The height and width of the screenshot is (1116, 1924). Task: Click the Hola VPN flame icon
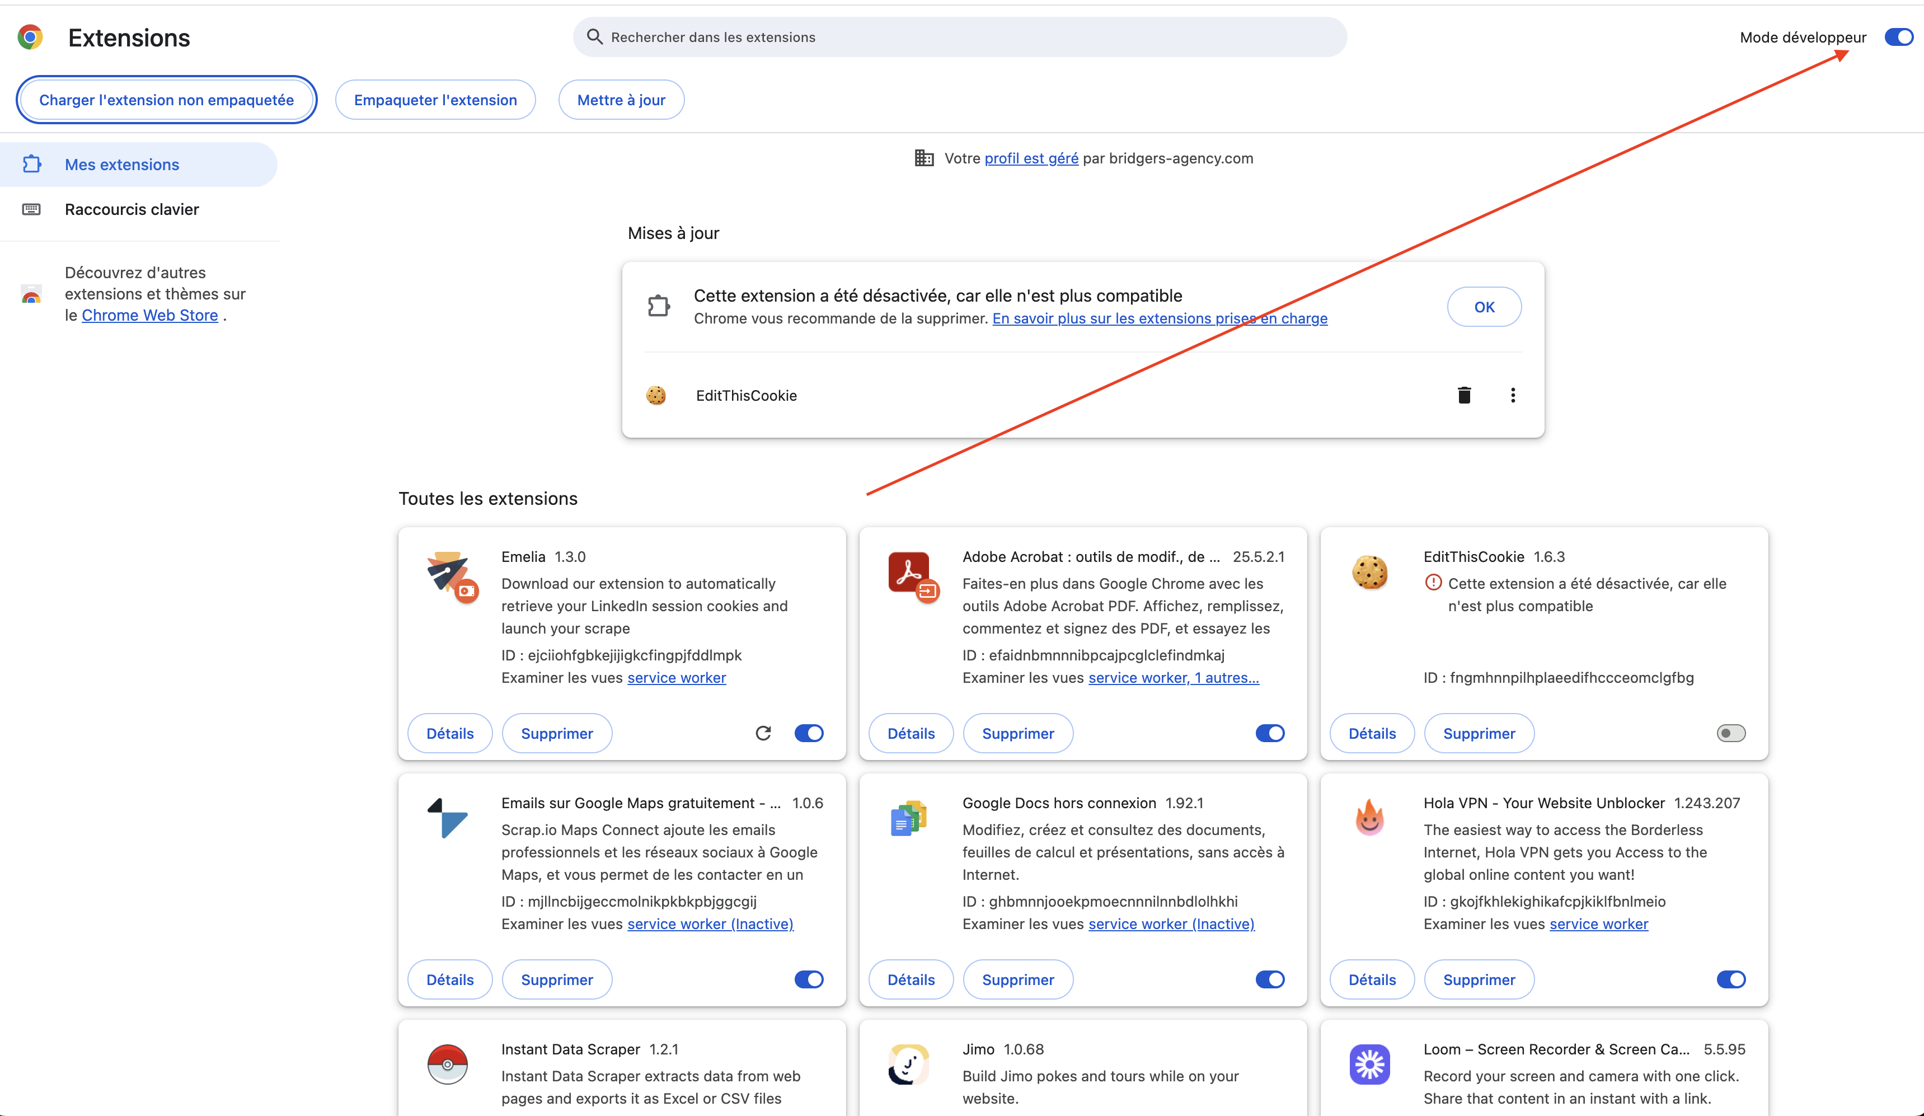[x=1369, y=819]
